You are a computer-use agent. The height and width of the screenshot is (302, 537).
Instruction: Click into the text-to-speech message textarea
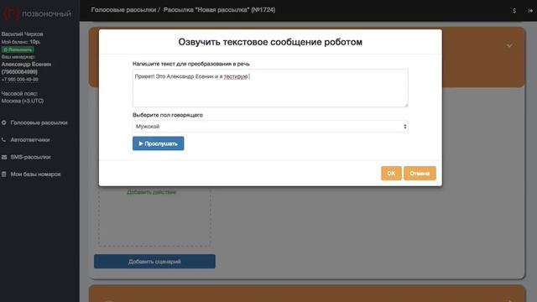(270, 88)
